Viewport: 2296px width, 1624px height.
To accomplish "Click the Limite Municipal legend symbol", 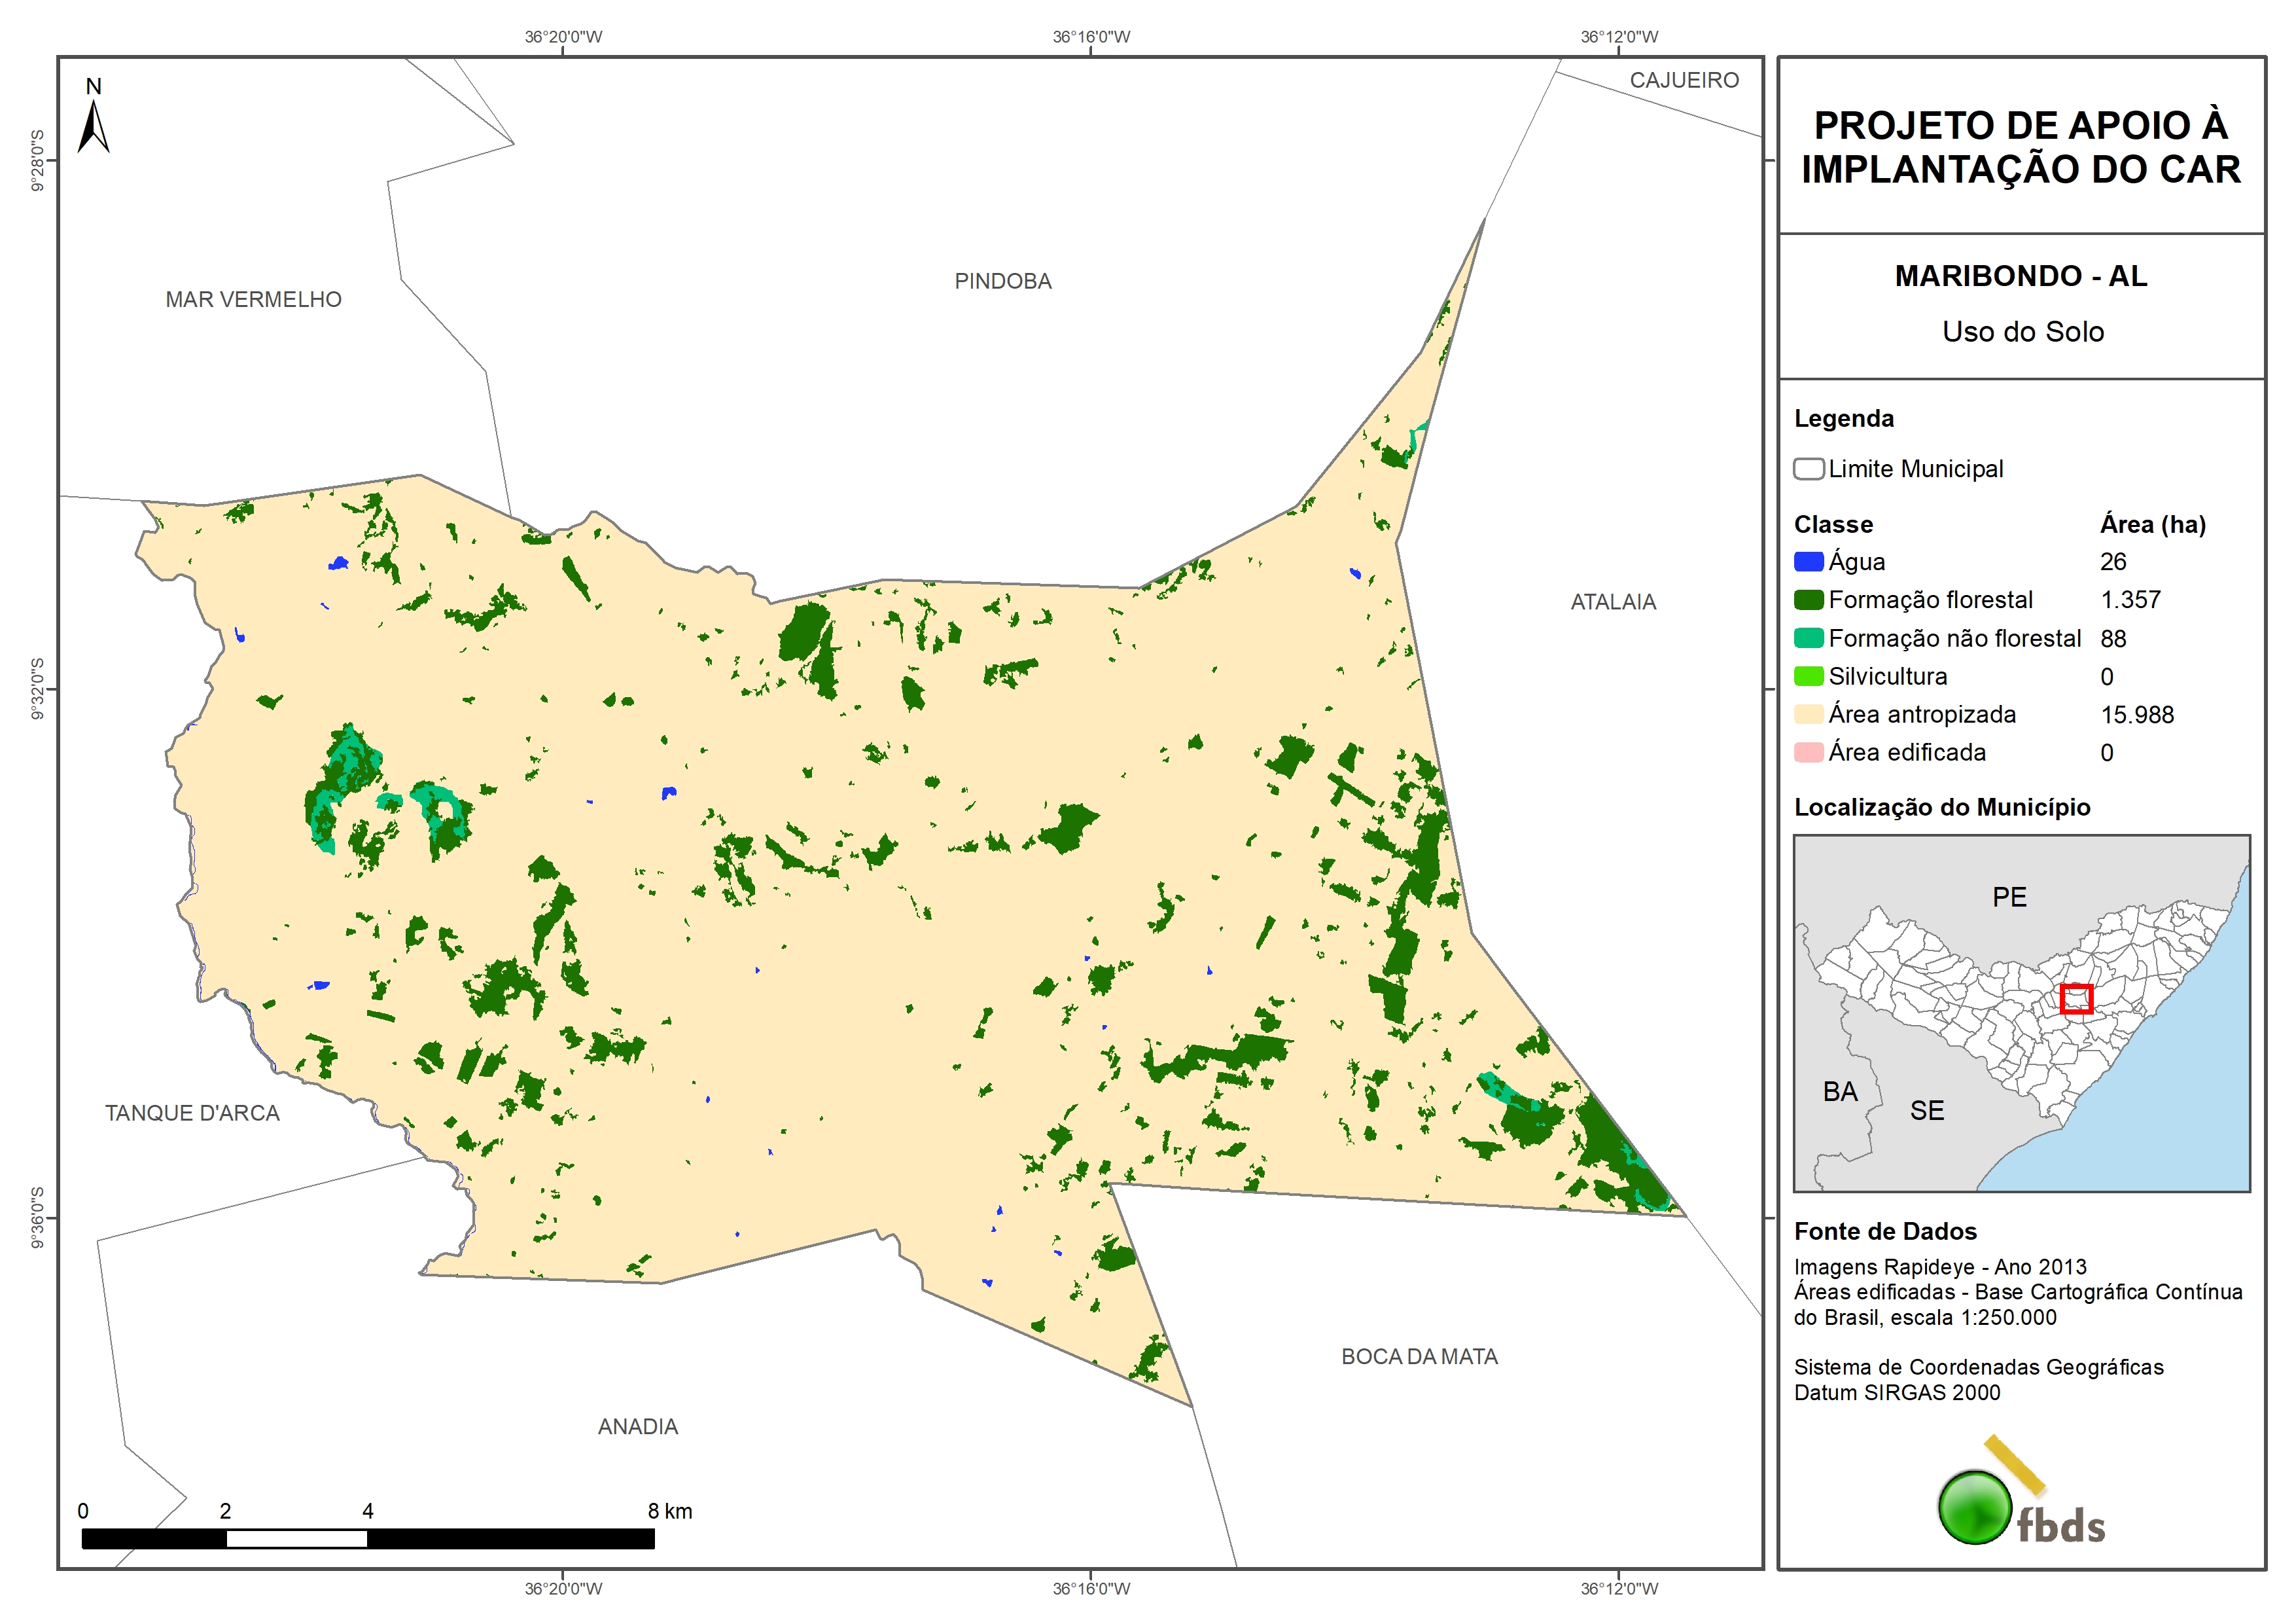I will point(1808,468).
